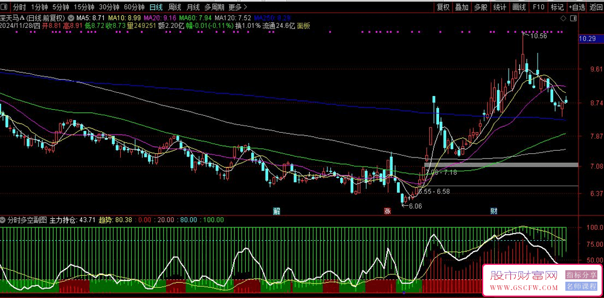This screenshot has height=298, width=604.
Task: Click the gray gap band on chart
Action: [501, 165]
